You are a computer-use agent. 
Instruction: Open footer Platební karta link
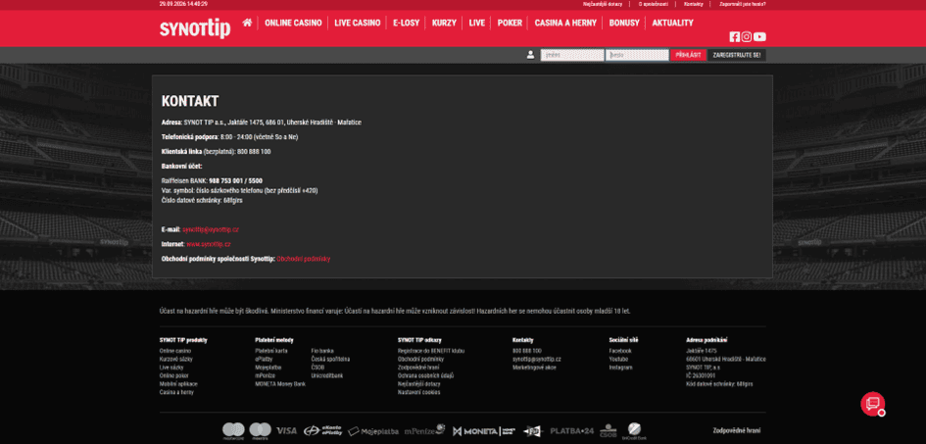[x=271, y=351]
